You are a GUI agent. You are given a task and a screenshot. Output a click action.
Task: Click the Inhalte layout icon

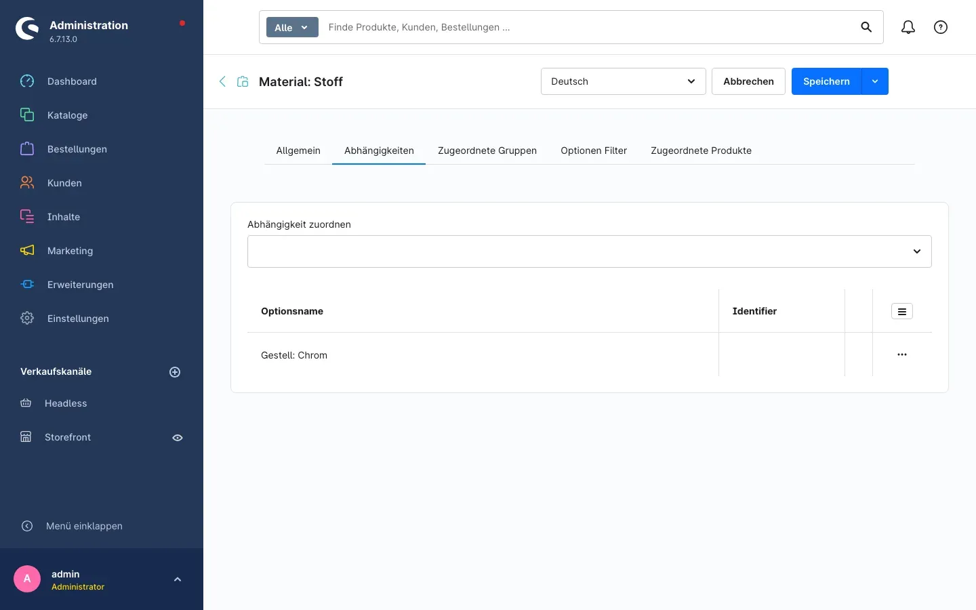[x=27, y=217]
